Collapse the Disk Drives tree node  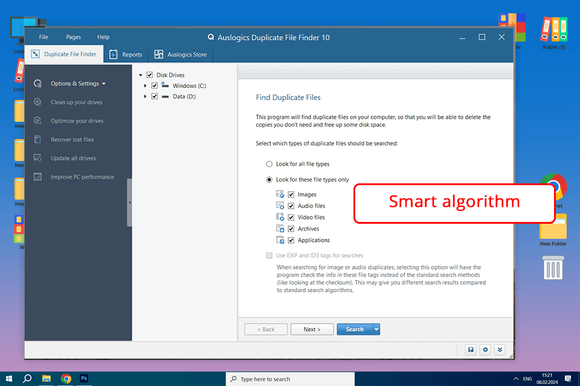141,75
